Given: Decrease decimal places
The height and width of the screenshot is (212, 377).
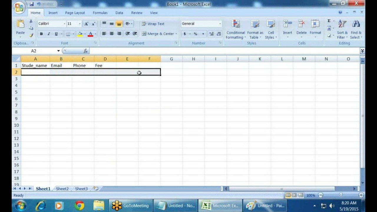Looking at the screenshot, I should pos(219,34).
